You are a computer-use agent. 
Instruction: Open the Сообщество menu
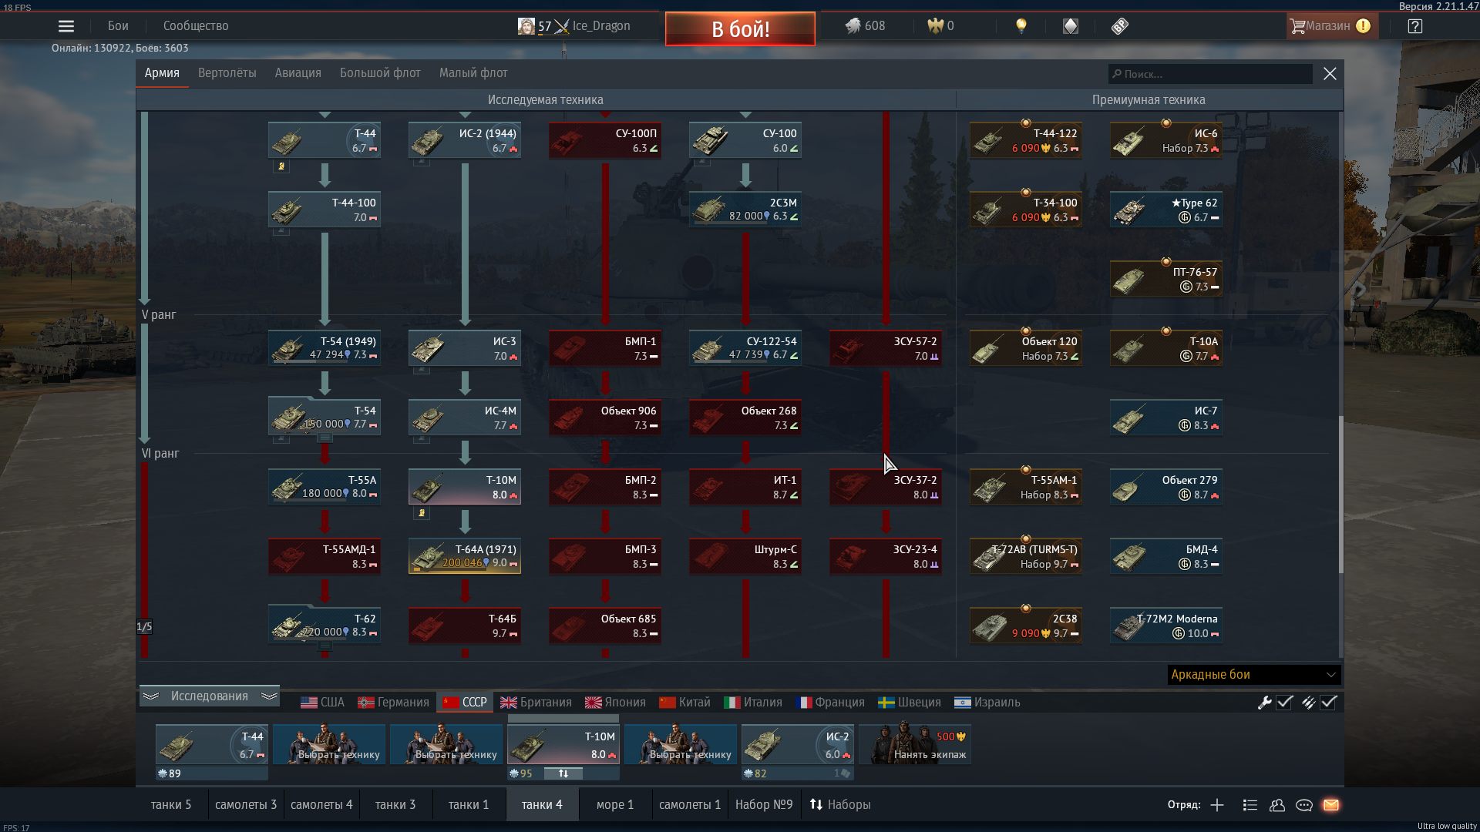pyautogui.click(x=196, y=26)
